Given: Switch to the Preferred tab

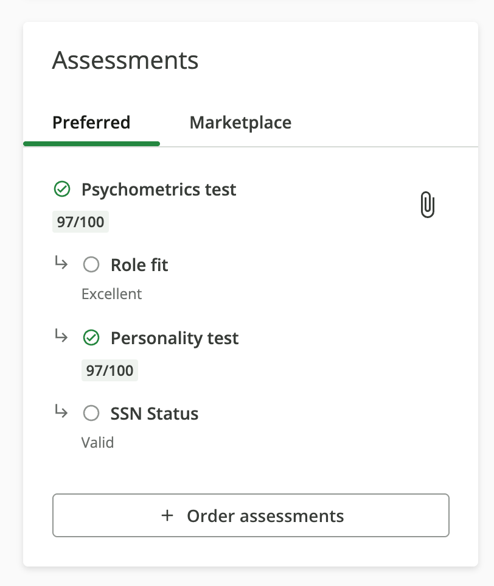Looking at the screenshot, I should pos(91,122).
